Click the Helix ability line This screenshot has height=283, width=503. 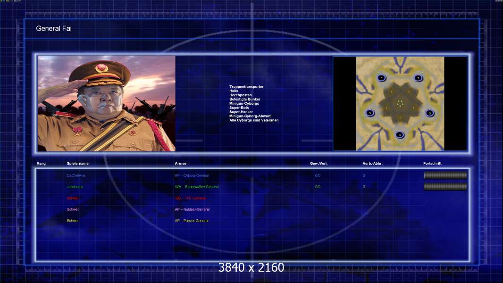(x=234, y=91)
